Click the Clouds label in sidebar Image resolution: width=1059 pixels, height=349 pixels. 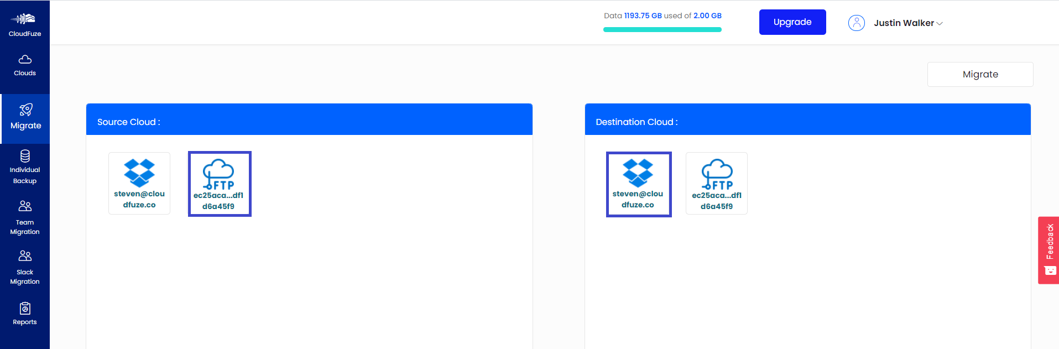pos(25,73)
